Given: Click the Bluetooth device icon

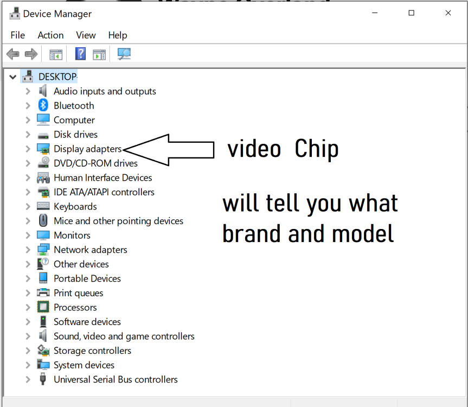Looking at the screenshot, I should pos(43,106).
